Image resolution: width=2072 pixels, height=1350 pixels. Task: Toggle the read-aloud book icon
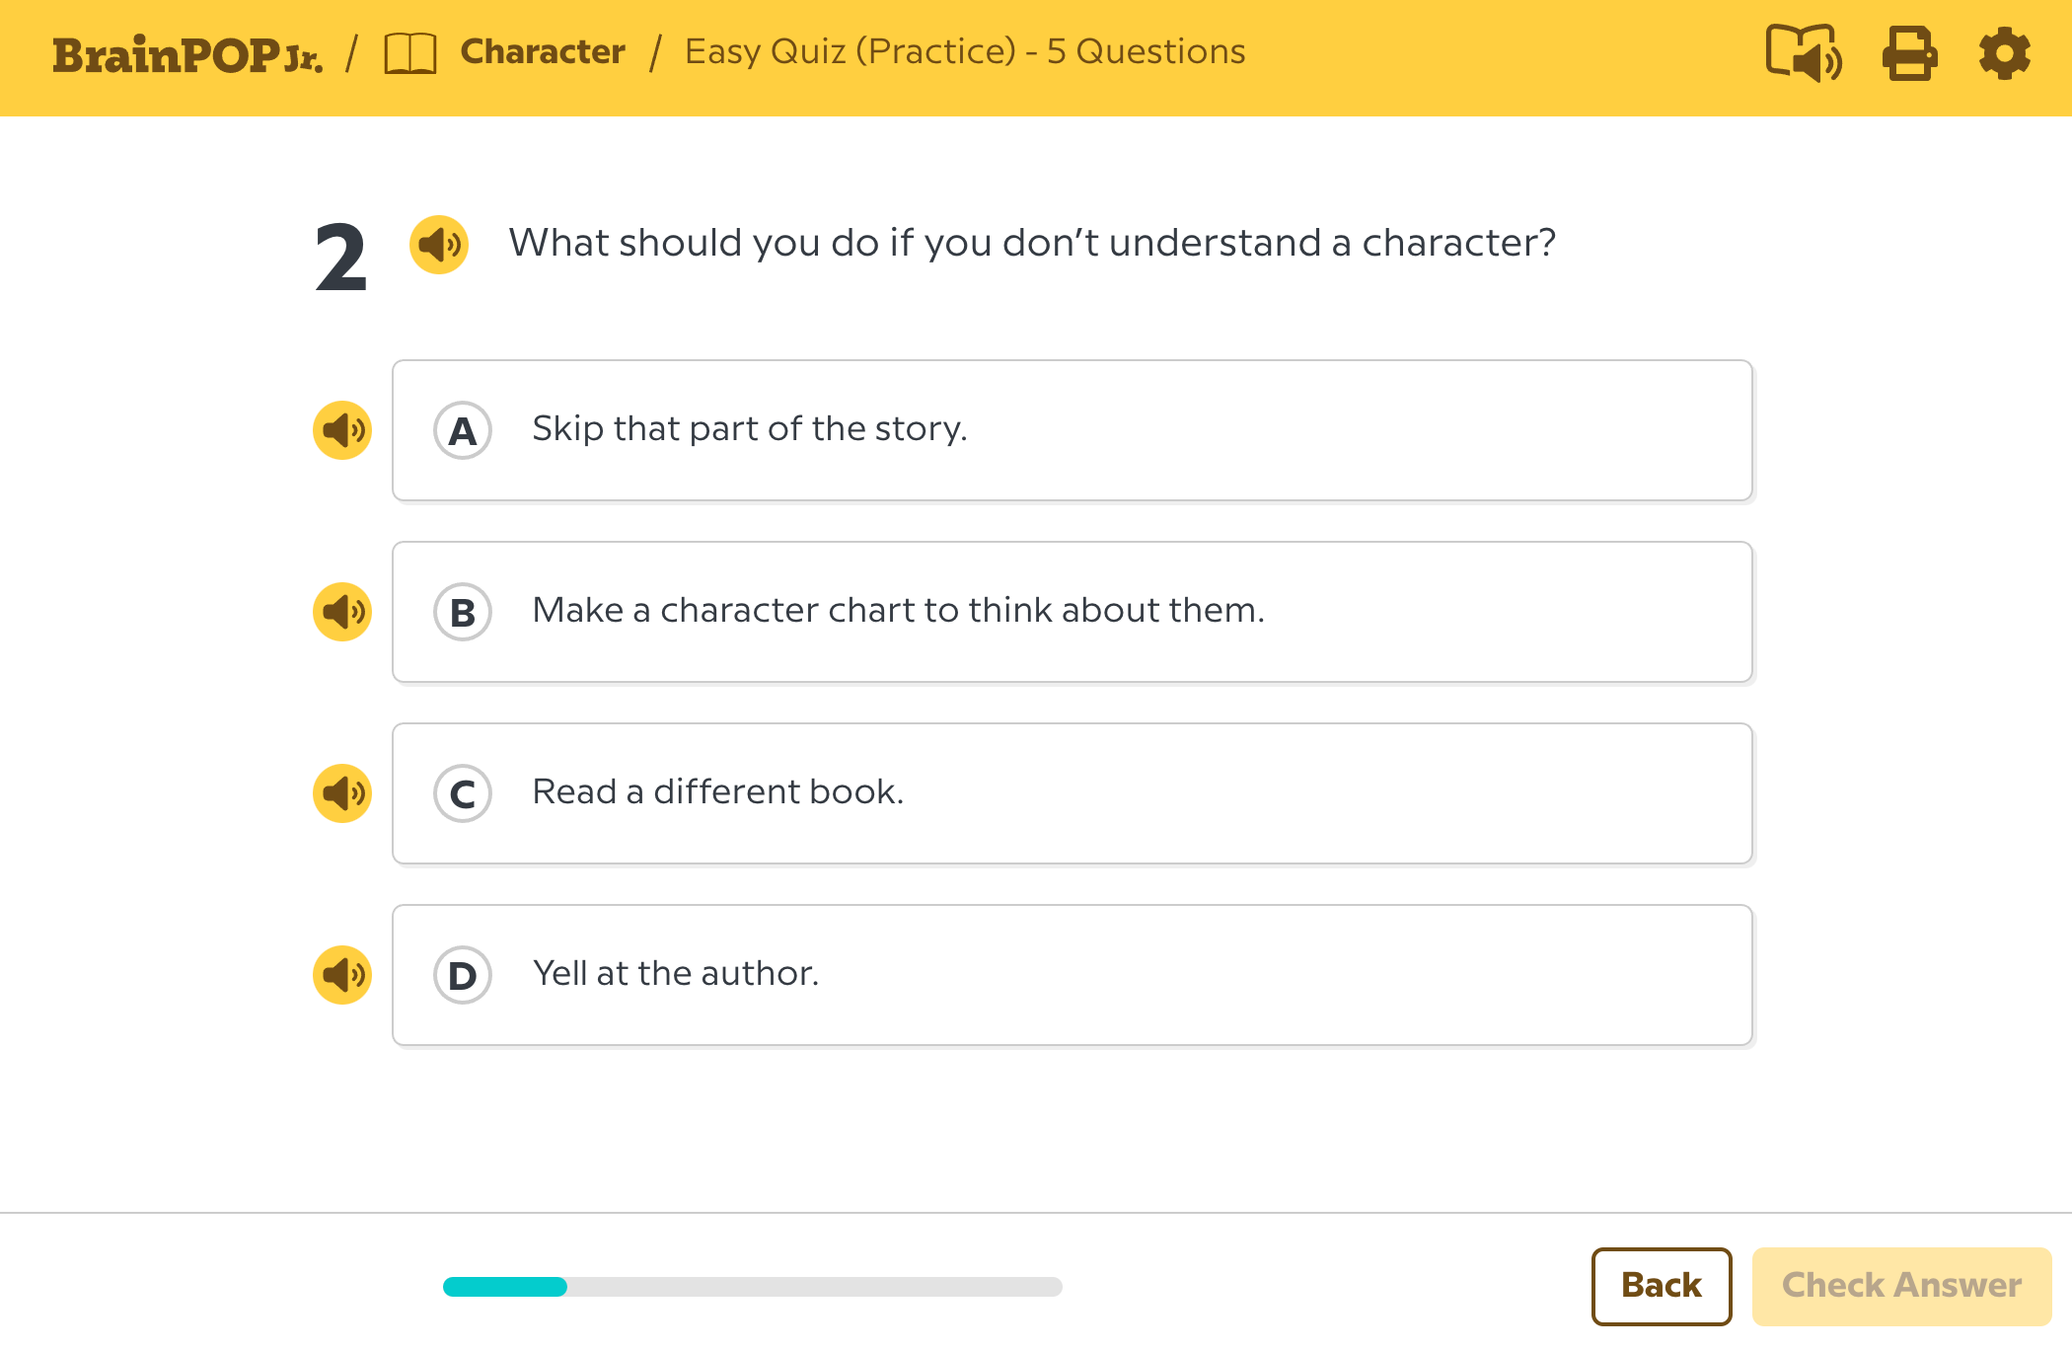[x=1803, y=53]
